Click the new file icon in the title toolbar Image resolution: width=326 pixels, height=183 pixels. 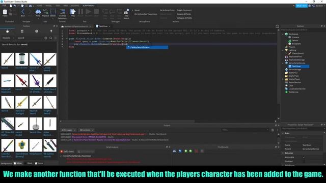pos(11,6)
